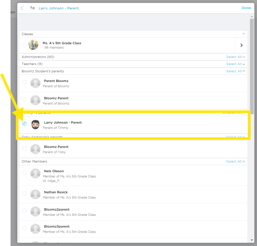Check Parent Bloomz radio button
257x246 pixels.
click(x=24, y=82)
